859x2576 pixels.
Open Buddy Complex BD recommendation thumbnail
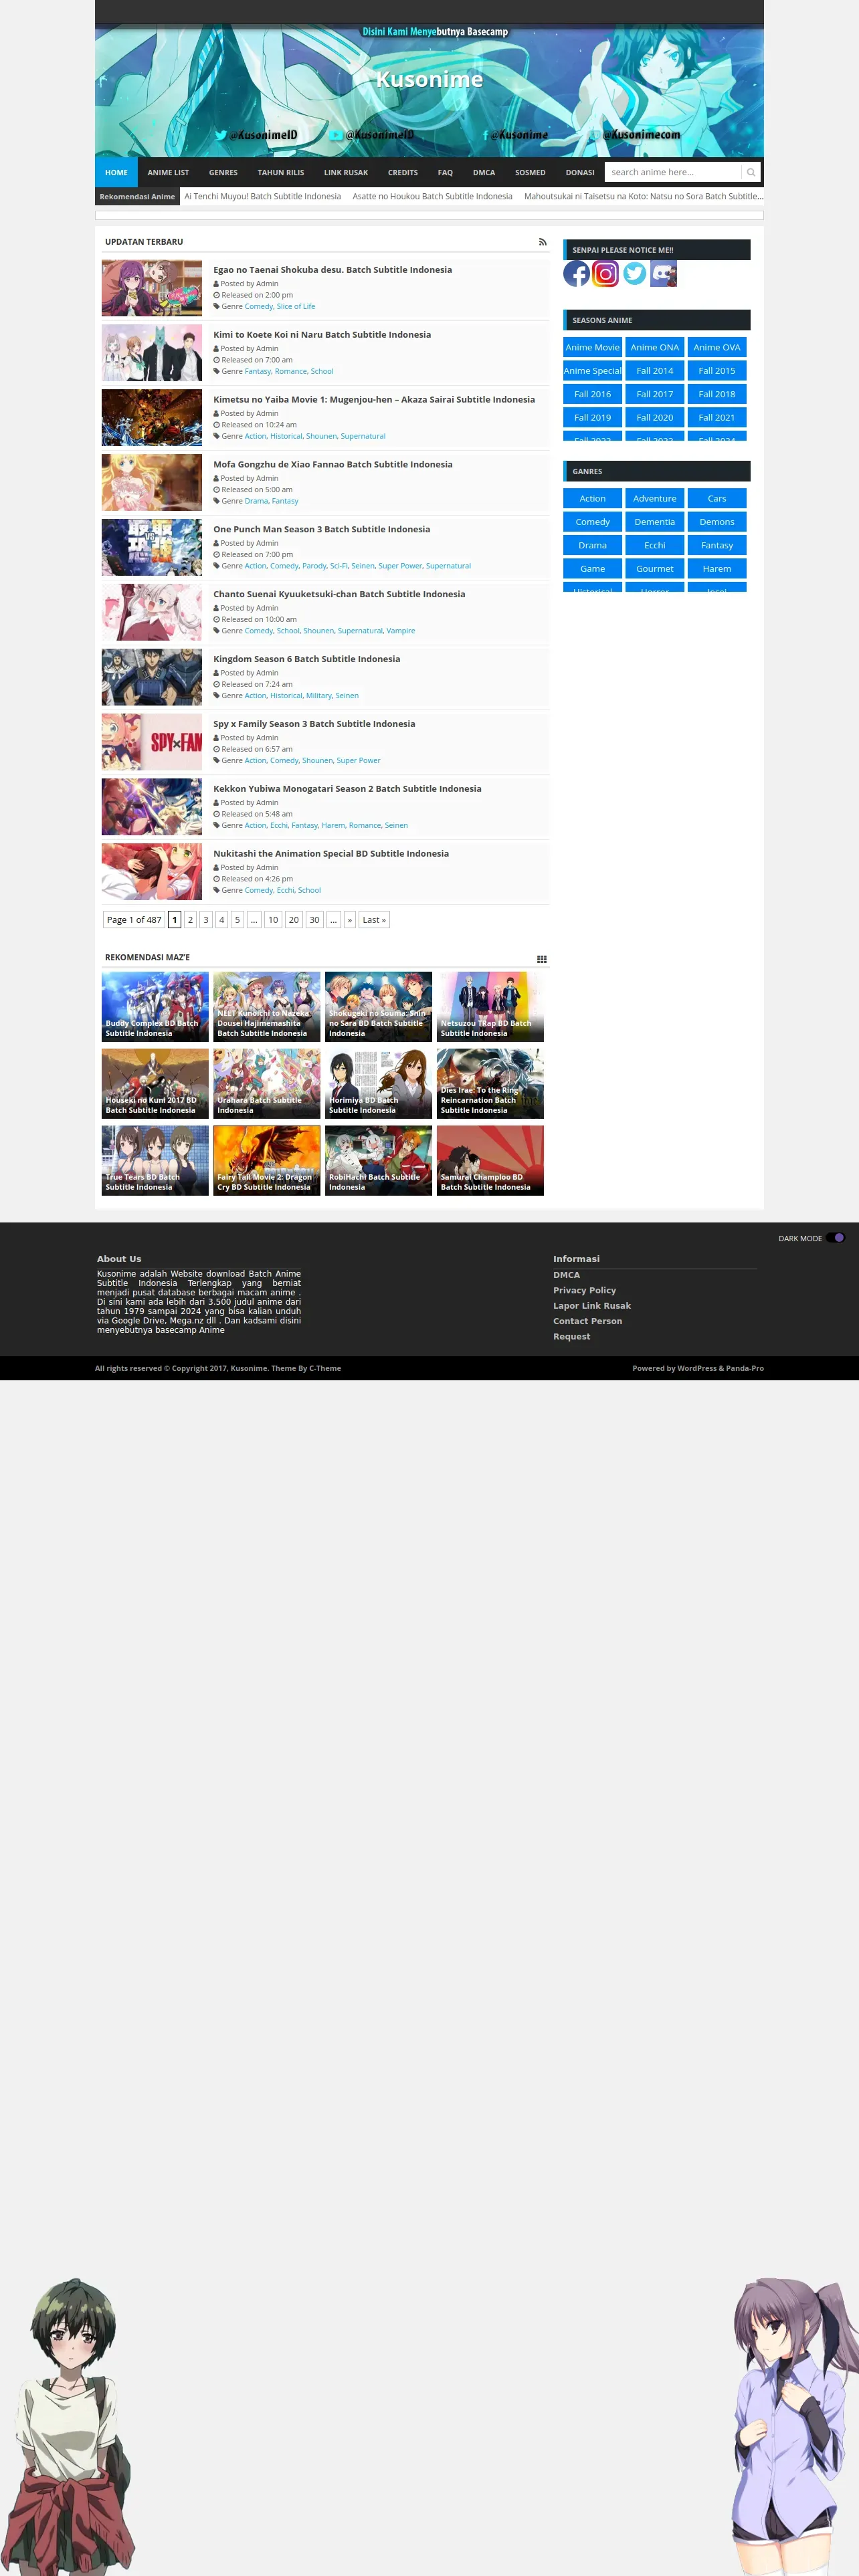pyautogui.click(x=155, y=1007)
